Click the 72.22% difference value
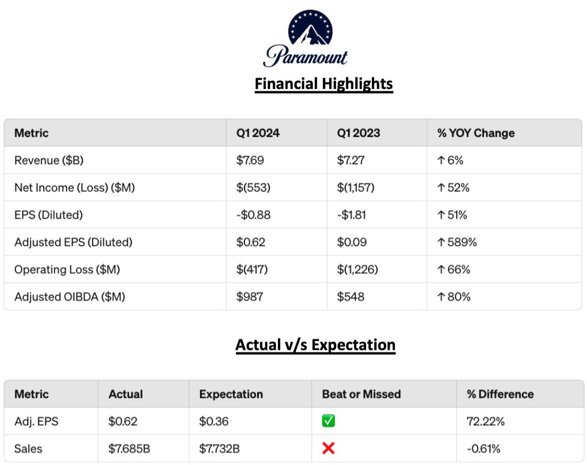 (x=486, y=421)
